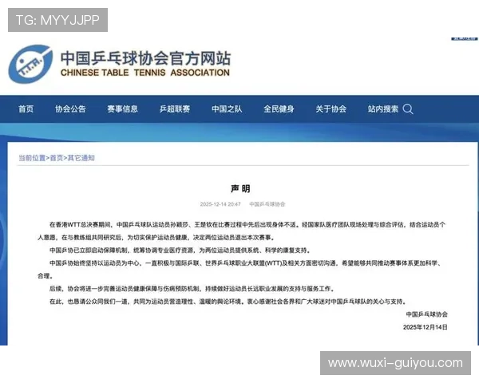
Task: Click the 首页 breadcrumb link
Action: [x=57, y=158]
